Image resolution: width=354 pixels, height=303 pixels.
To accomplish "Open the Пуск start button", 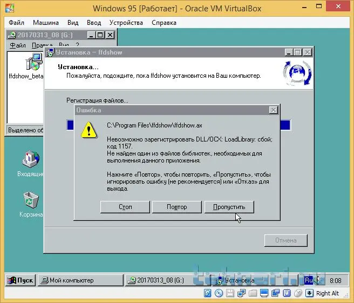I will click(x=21, y=280).
